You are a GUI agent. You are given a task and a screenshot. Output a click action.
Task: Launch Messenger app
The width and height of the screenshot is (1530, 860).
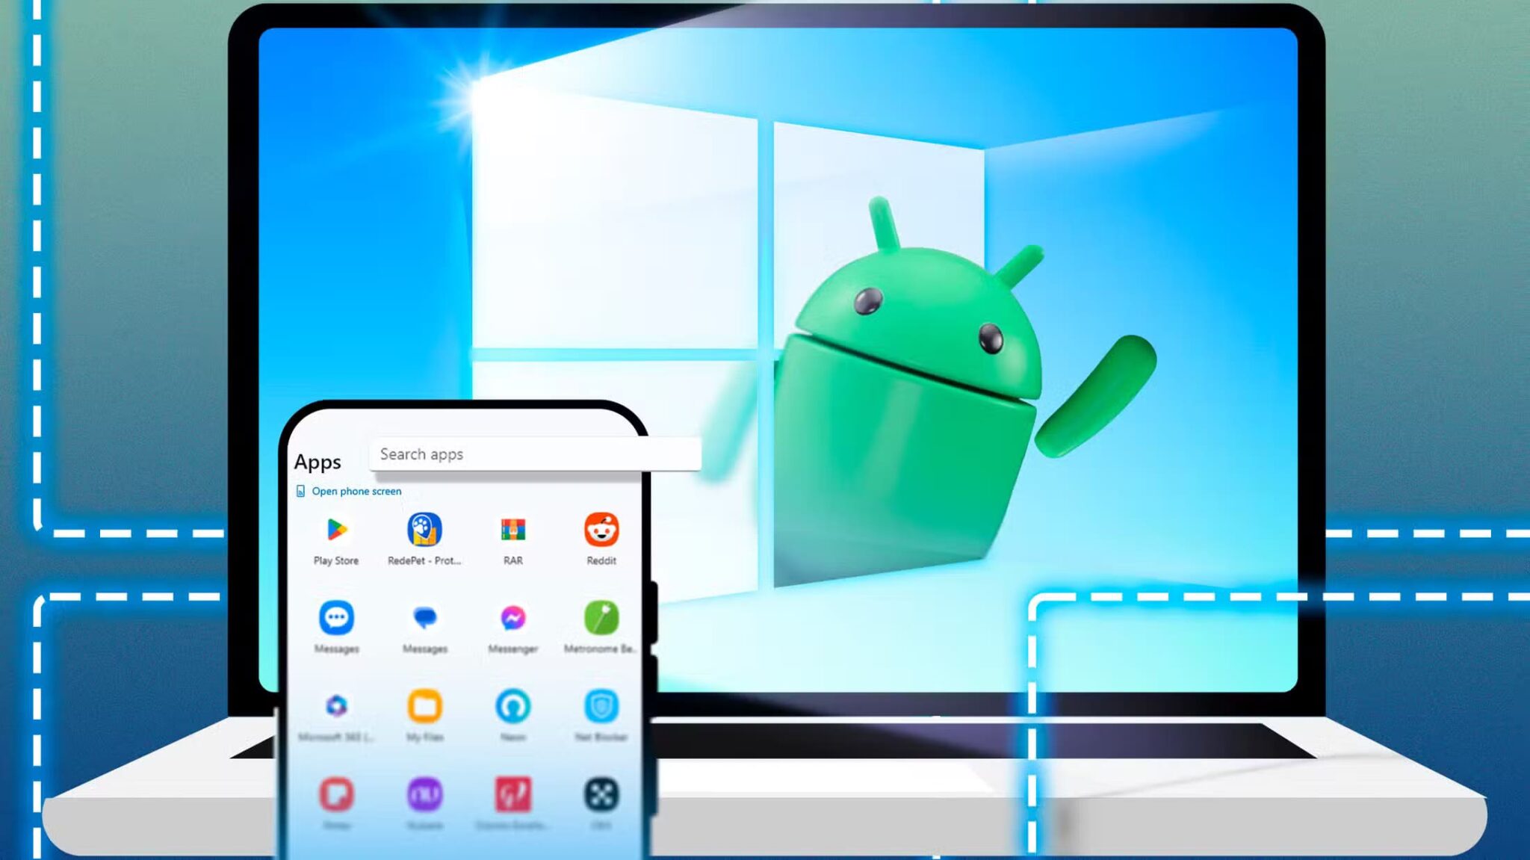(x=512, y=619)
